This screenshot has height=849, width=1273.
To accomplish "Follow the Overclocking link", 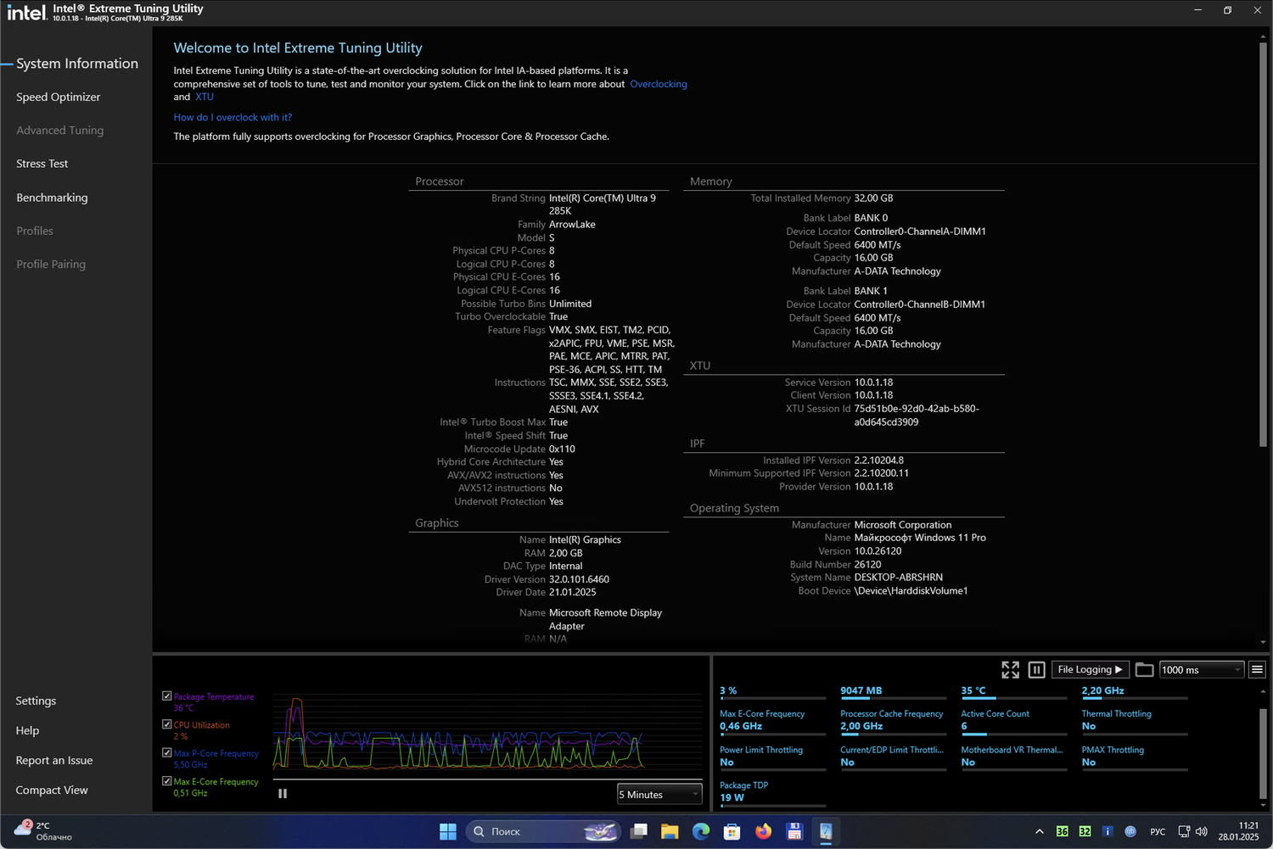I will [659, 84].
